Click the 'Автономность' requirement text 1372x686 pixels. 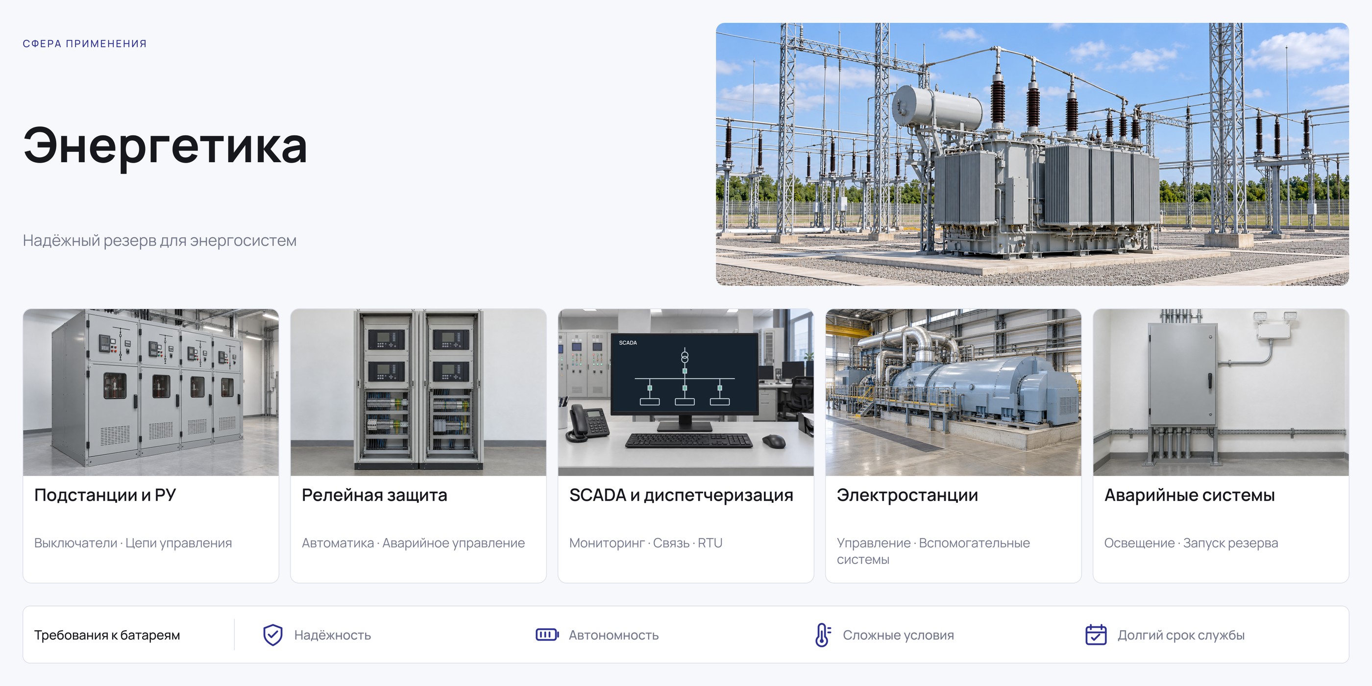click(x=613, y=636)
